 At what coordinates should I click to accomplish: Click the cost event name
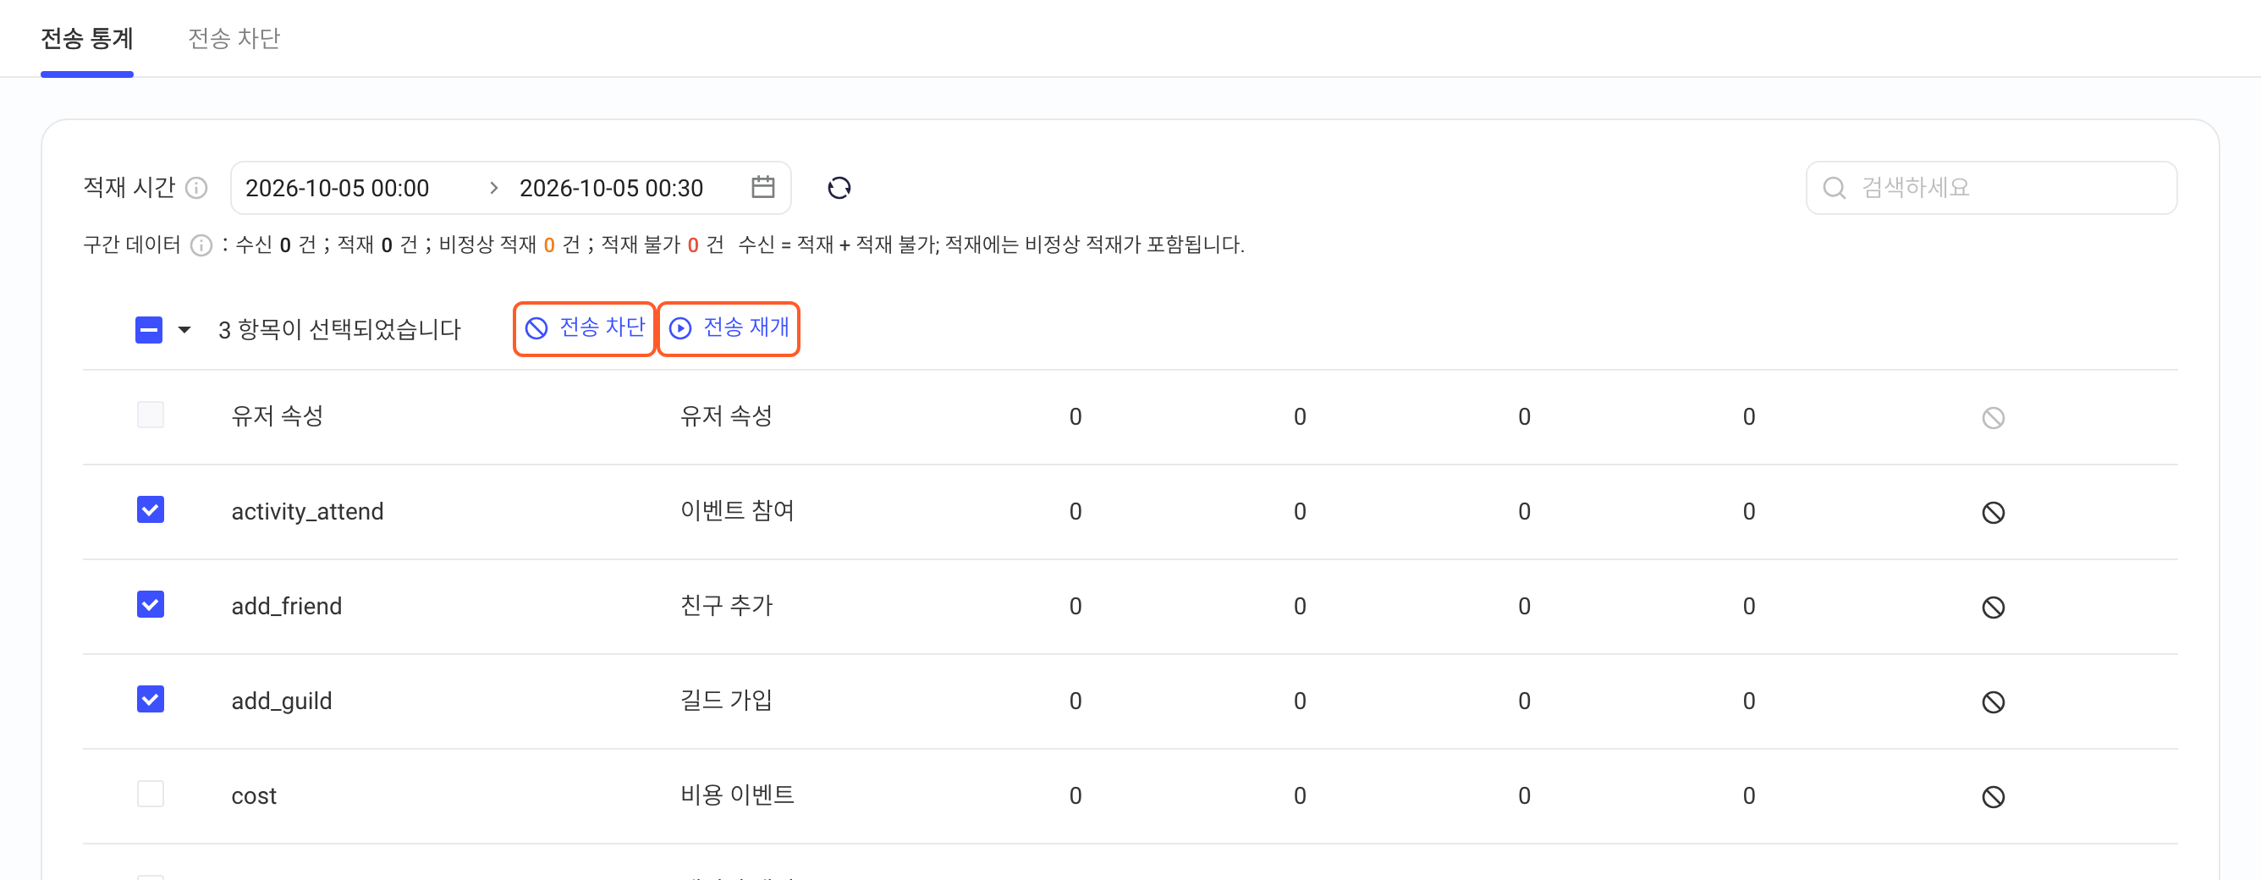[254, 795]
